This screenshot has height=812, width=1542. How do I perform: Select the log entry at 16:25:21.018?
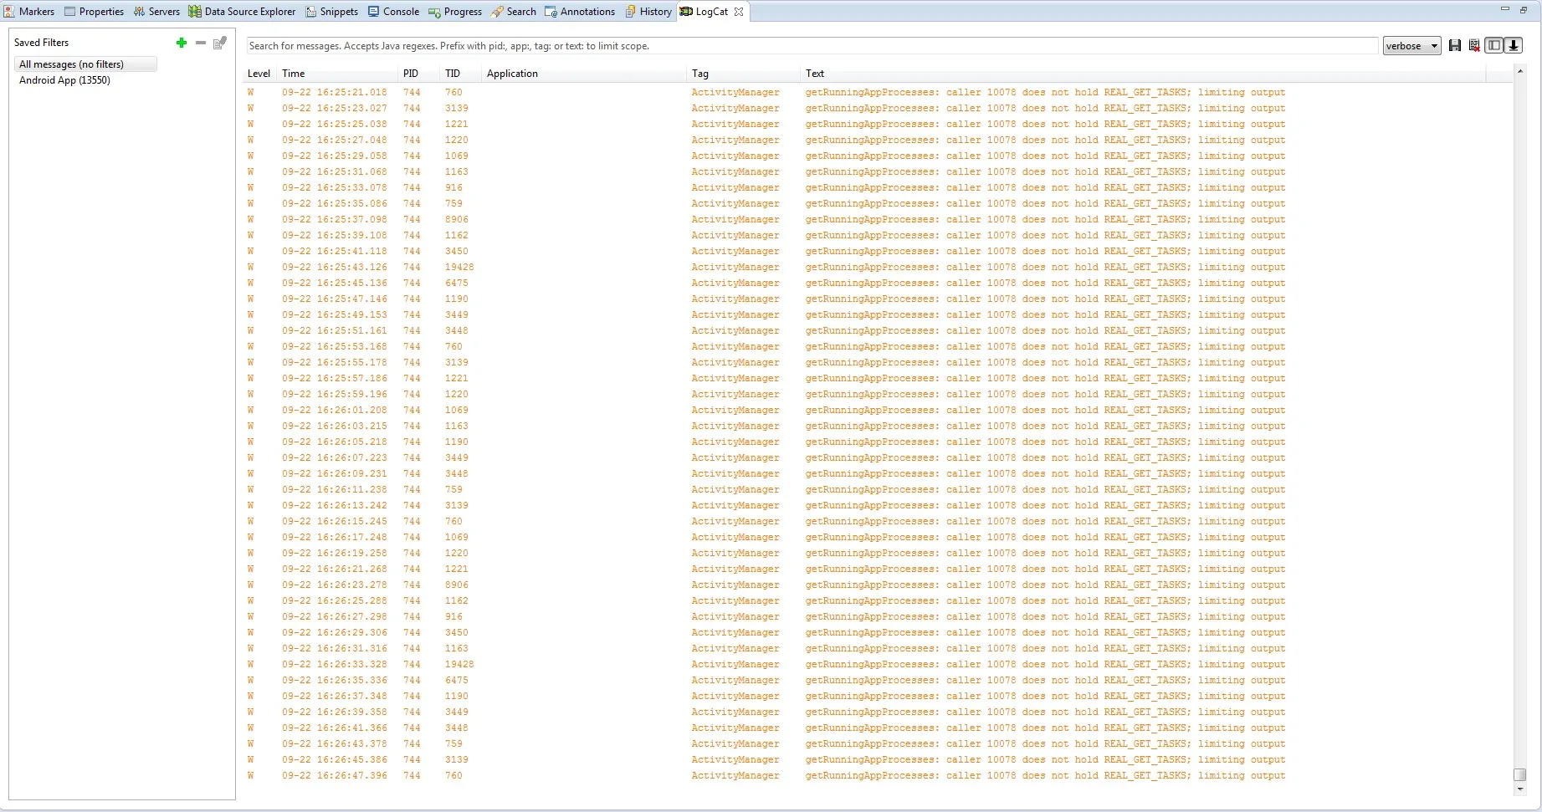pyautogui.click(x=877, y=93)
